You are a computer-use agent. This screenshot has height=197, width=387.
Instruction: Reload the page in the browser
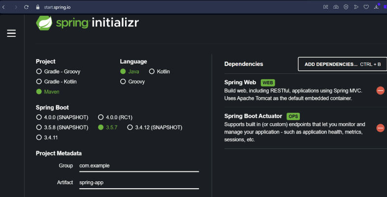click(x=27, y=7)
